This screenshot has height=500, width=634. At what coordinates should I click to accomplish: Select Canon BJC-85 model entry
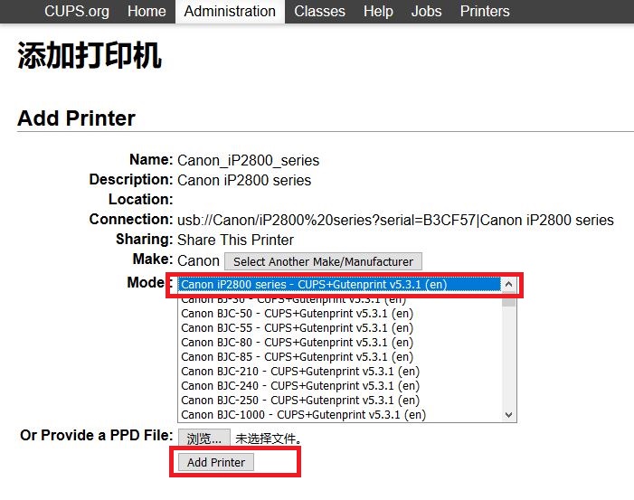tap(339, 357)
